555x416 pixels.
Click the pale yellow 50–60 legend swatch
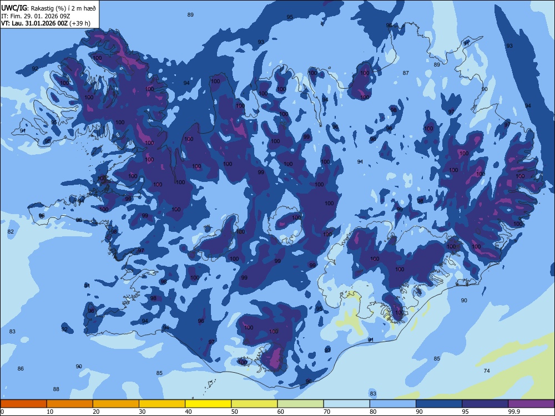254,404
